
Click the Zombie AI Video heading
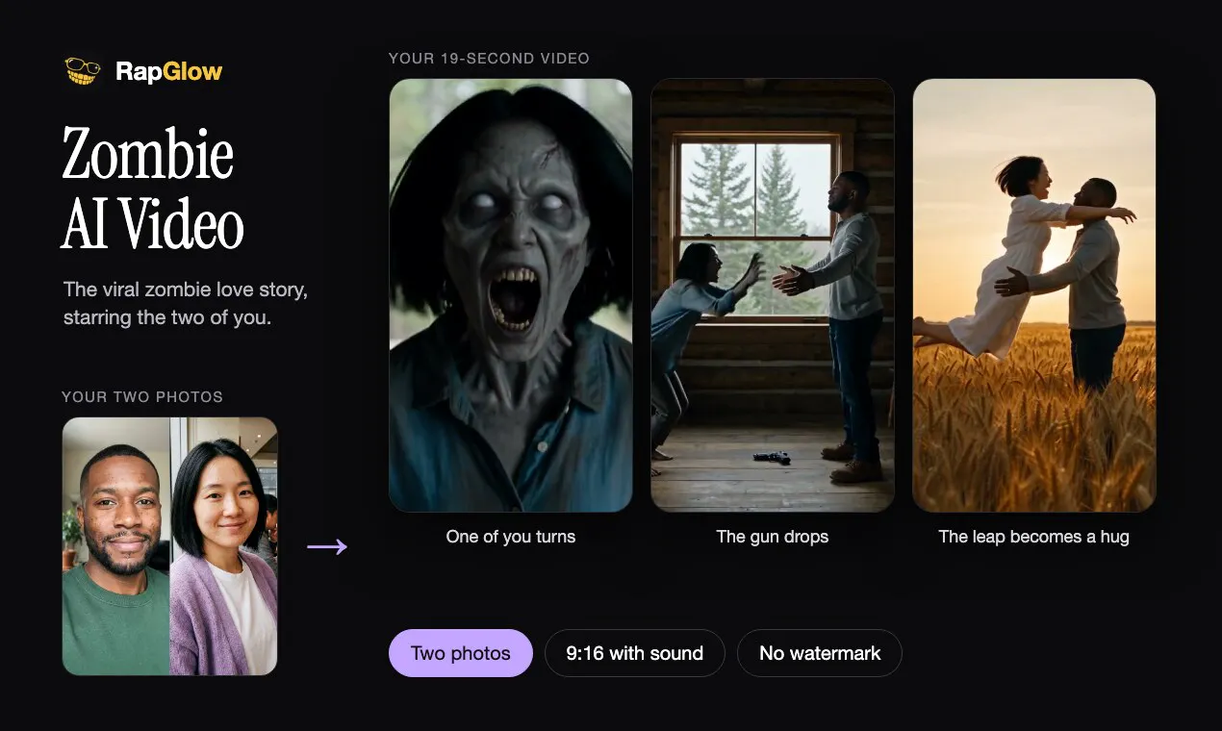[x=153, y=189]
